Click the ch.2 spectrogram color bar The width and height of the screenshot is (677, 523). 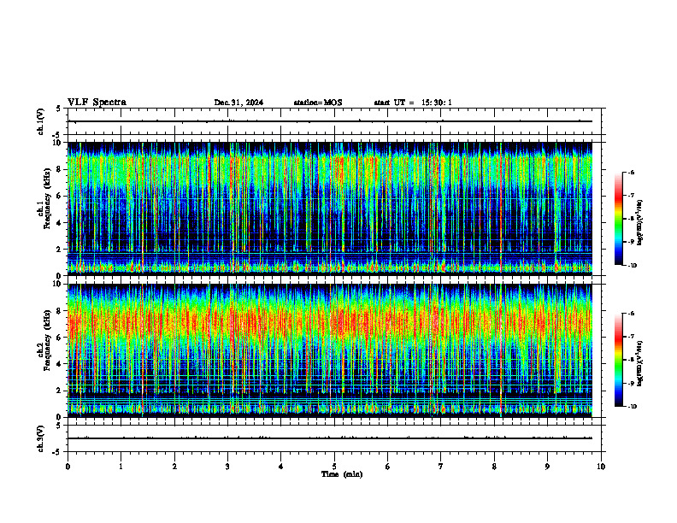pos(619,360)
